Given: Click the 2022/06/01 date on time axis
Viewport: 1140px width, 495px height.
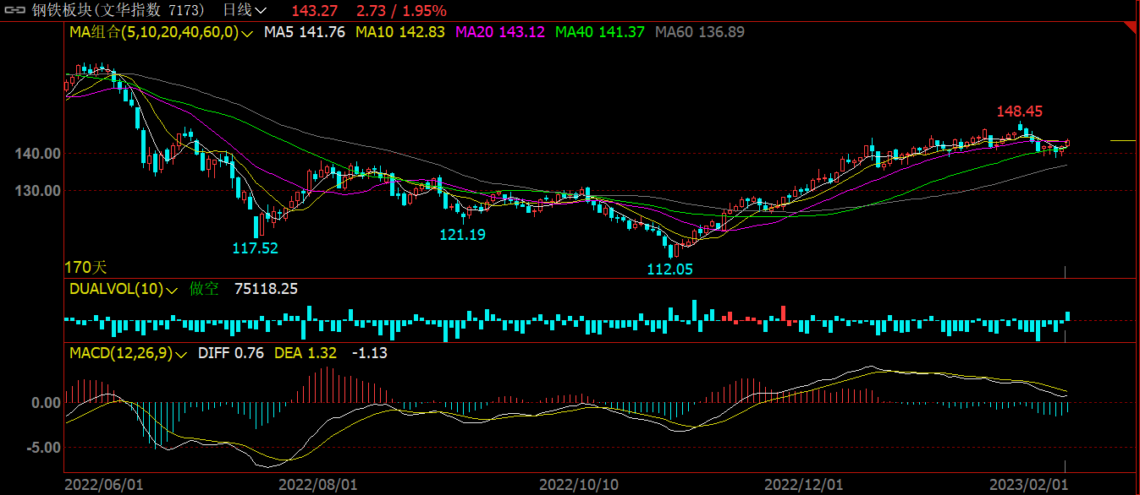Looking at the screenshot, I should pos(104,485).
